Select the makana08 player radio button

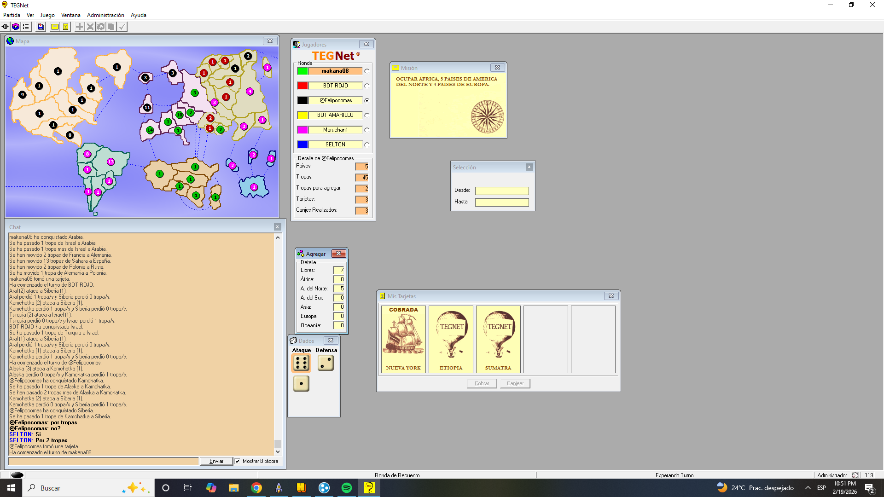pyautogui.click(x=366, y=71)
